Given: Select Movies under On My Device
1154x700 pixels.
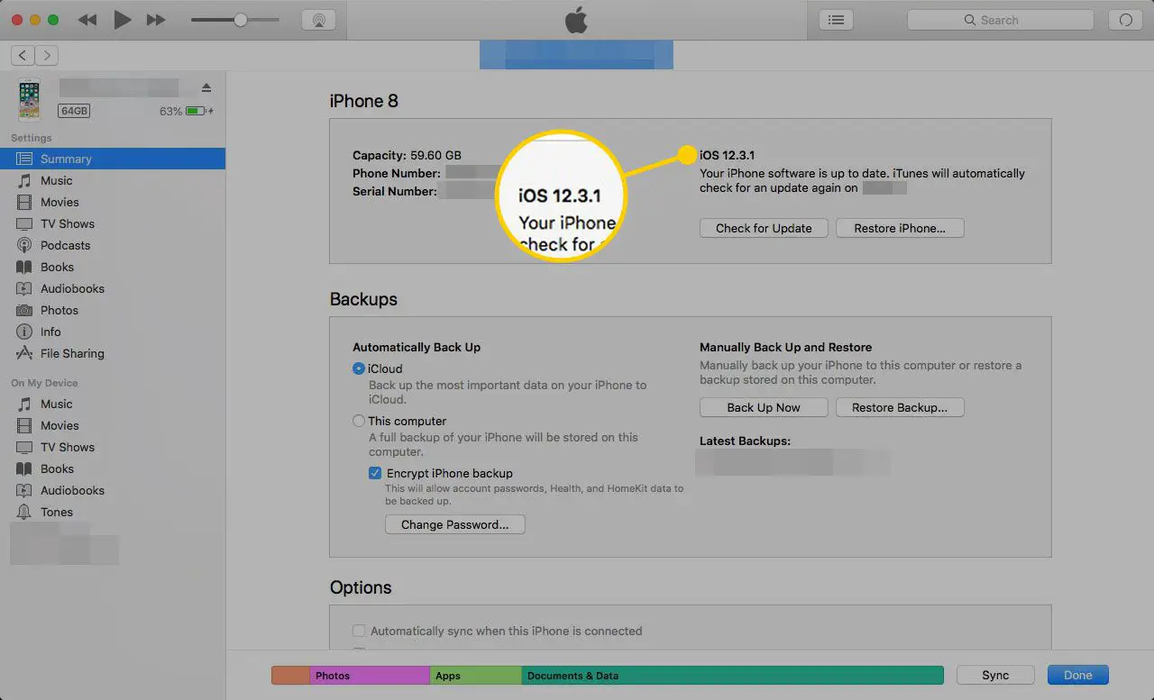Looking at the screenshot, I should (x=113, y=425).
